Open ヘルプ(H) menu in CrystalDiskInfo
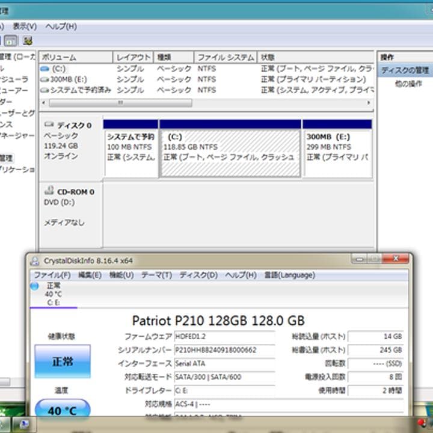 click(x=241, y=275)
